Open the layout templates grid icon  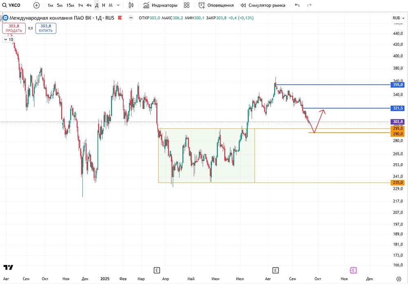click(186, 5)
